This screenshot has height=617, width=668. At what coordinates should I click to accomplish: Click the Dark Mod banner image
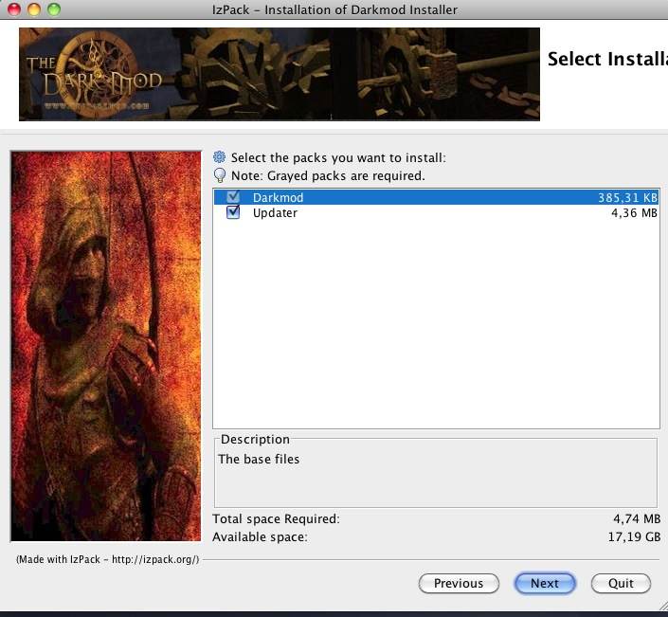pos(280,74)
